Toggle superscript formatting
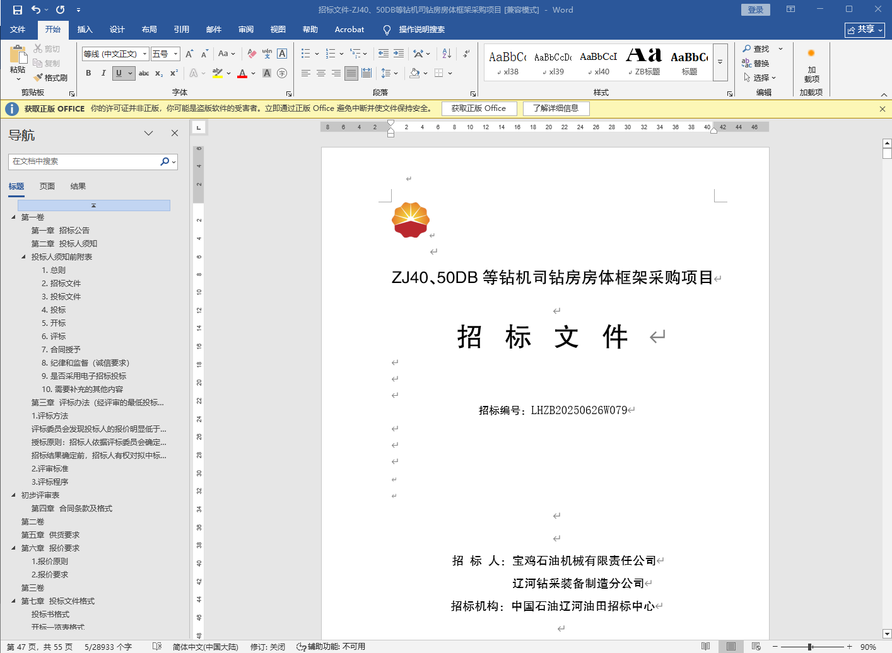This screenshot has height=653, width=892. 174,73
